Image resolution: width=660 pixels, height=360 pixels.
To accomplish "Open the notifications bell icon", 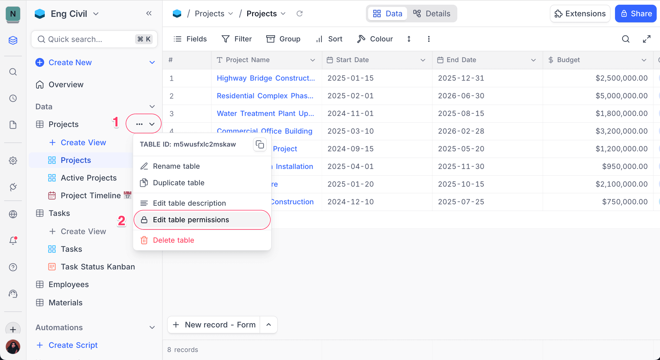I will (13, 240).
